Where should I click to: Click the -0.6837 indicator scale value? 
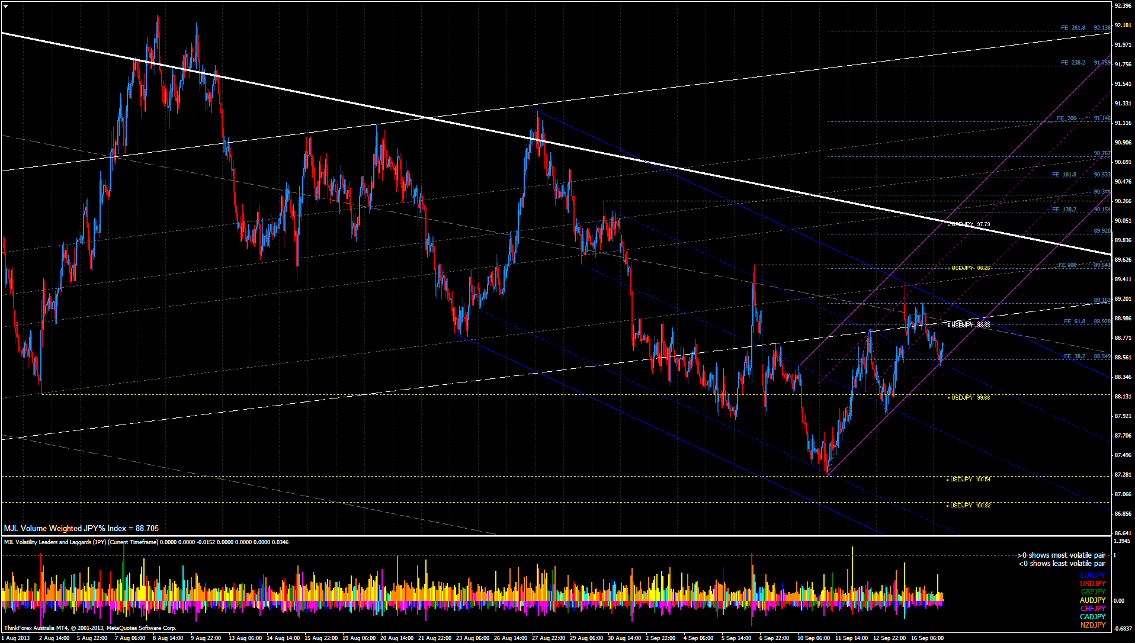click(x=1123, y=628)
